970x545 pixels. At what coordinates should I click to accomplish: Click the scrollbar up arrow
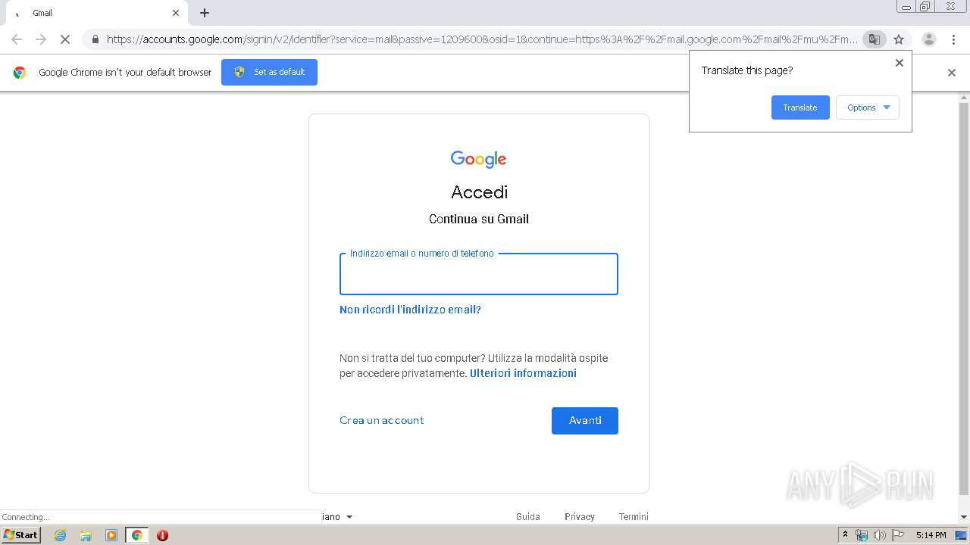[x=964, y=98]
